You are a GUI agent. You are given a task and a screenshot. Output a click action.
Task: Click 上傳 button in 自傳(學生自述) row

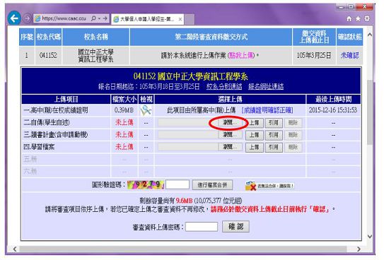click(254, 123)
